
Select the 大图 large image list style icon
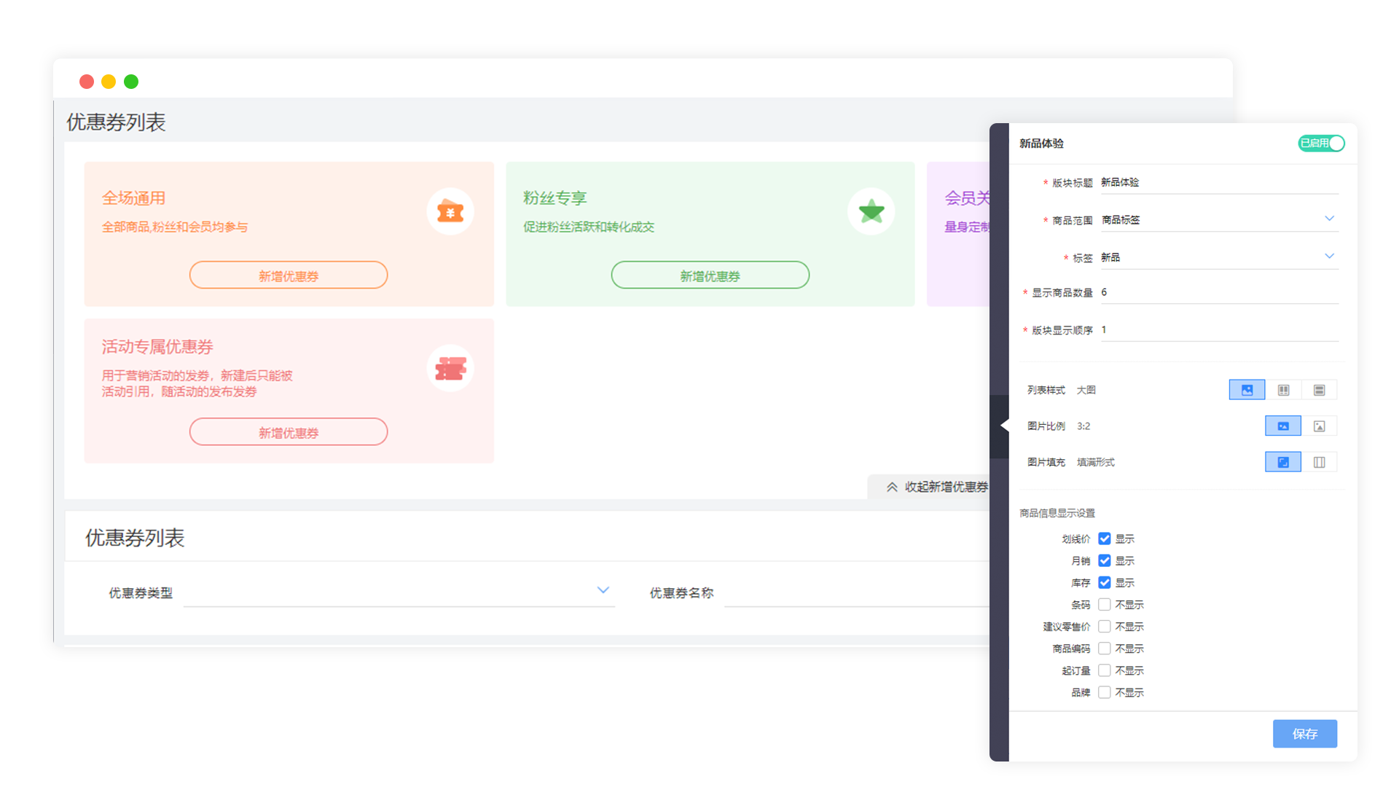(x=1247, y=390)
